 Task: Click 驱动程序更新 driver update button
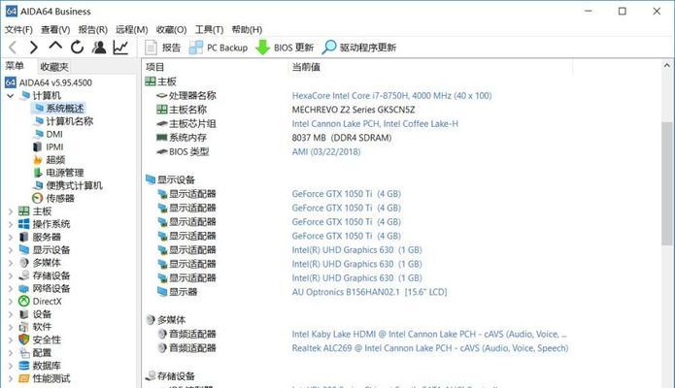coord(359,48)
